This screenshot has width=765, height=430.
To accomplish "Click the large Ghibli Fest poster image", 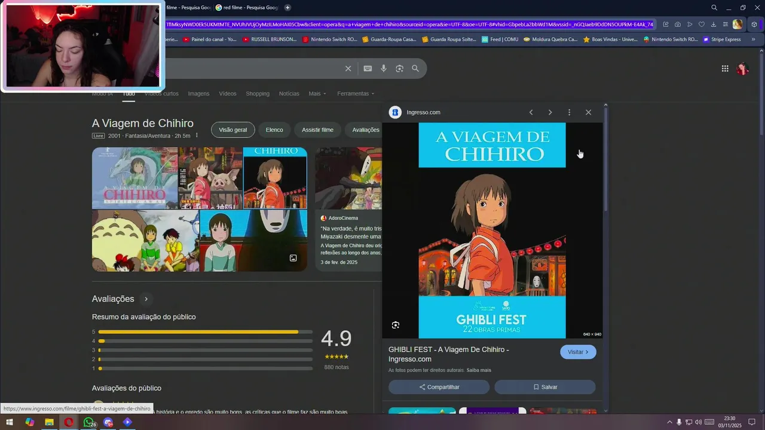I will (492, 231).
